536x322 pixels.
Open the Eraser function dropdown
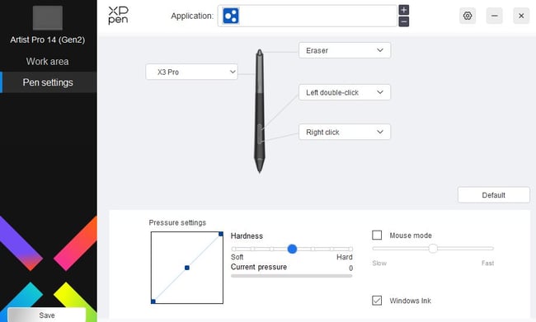[x=345, y=50]
